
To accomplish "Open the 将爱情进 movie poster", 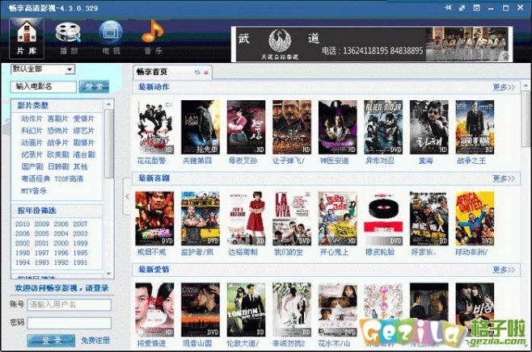I will 154,310.
